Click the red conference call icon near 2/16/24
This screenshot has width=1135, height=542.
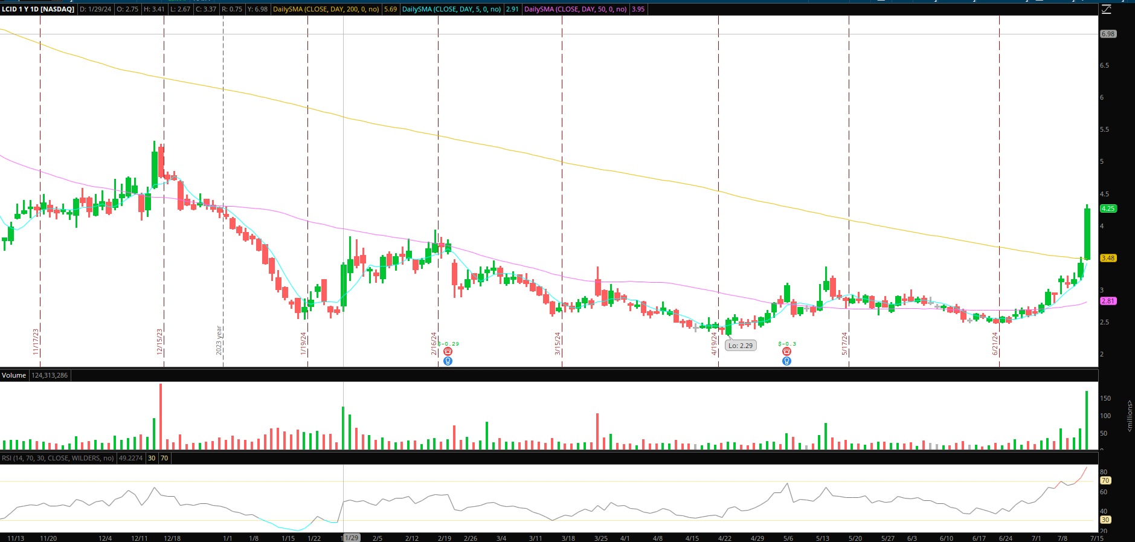448,352
